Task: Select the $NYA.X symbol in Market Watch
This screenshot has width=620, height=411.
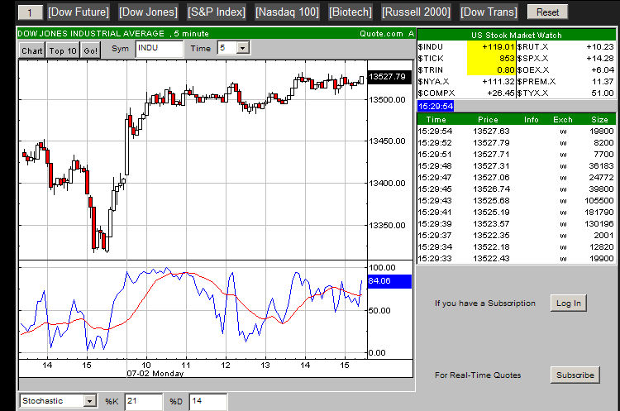Action: pyautogui.click(x=433, y=82)
